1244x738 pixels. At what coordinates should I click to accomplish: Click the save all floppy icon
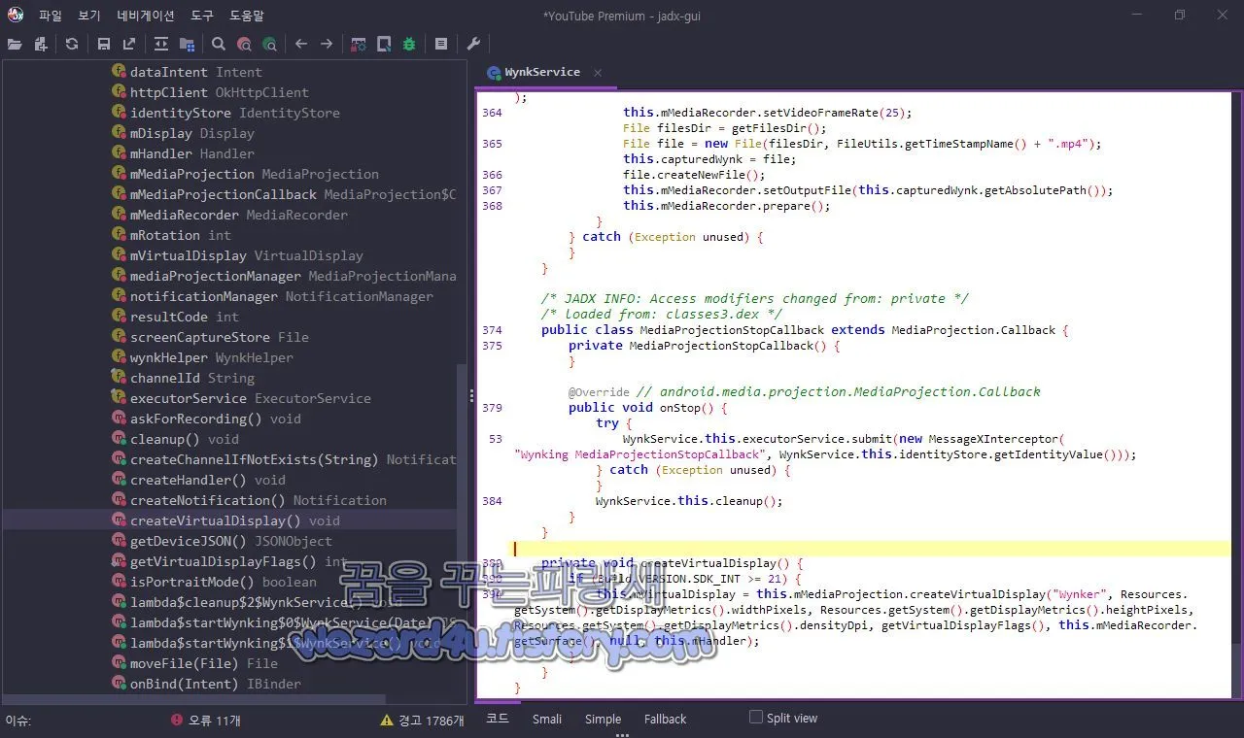click(x=104, y=44)
